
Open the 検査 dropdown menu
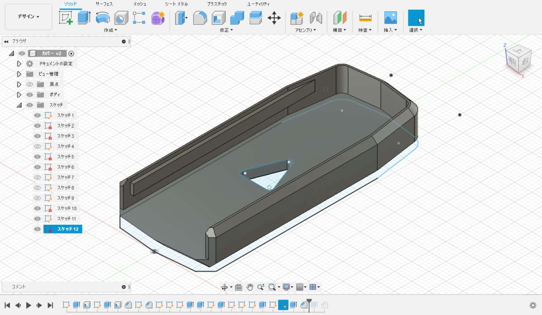pyautogui.click(x=364, y=30)
